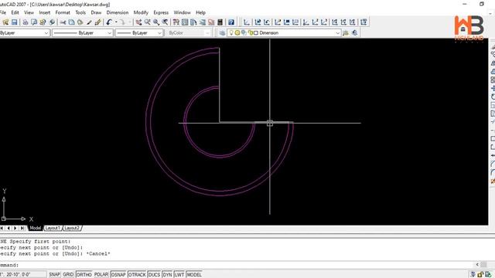Image resolution: width=495 pixels, height=278 pixels.
Task: Open the Modify menu
Action: point(141,12)
